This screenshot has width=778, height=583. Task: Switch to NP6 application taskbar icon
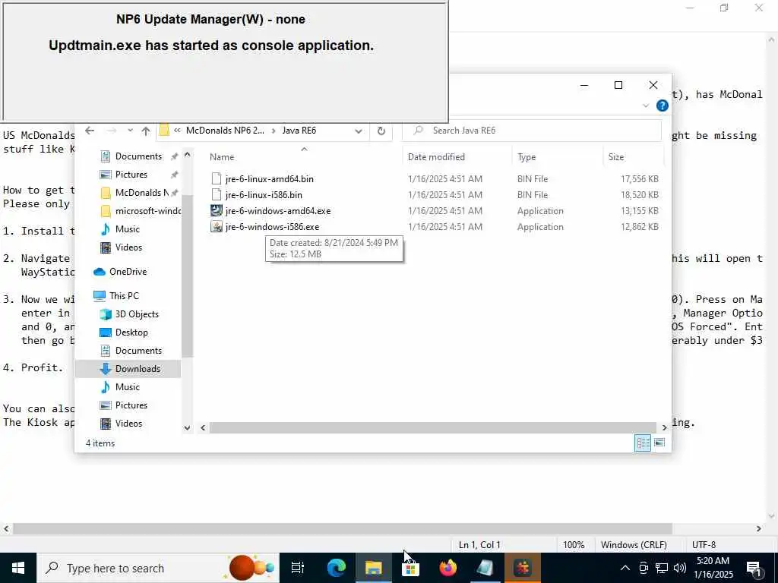pyautogui.click(x=522, y=568)
